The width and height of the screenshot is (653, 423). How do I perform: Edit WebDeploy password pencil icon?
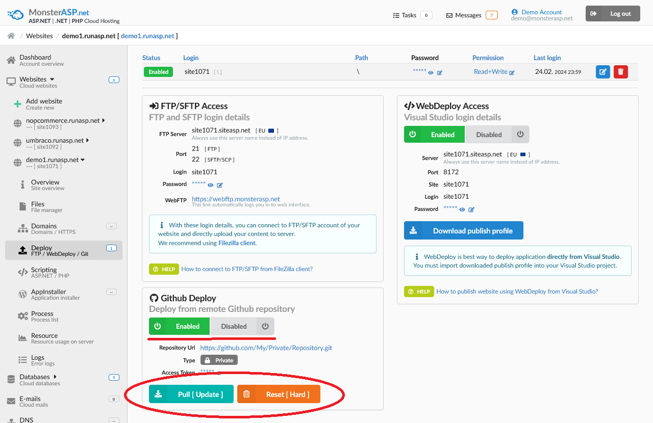[471, 209]
